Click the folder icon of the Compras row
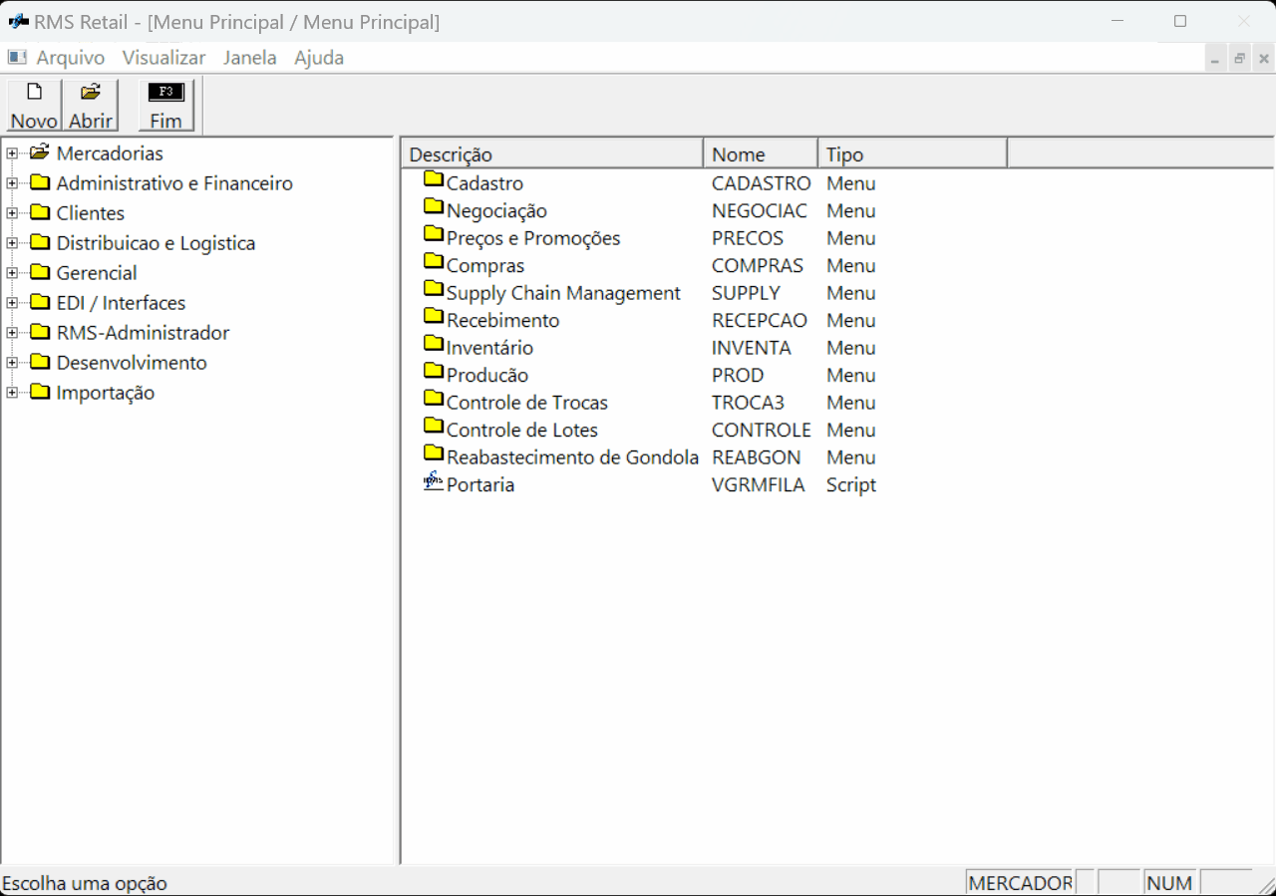Viewport: 1276px width, 896px height. tap(433, 261)
